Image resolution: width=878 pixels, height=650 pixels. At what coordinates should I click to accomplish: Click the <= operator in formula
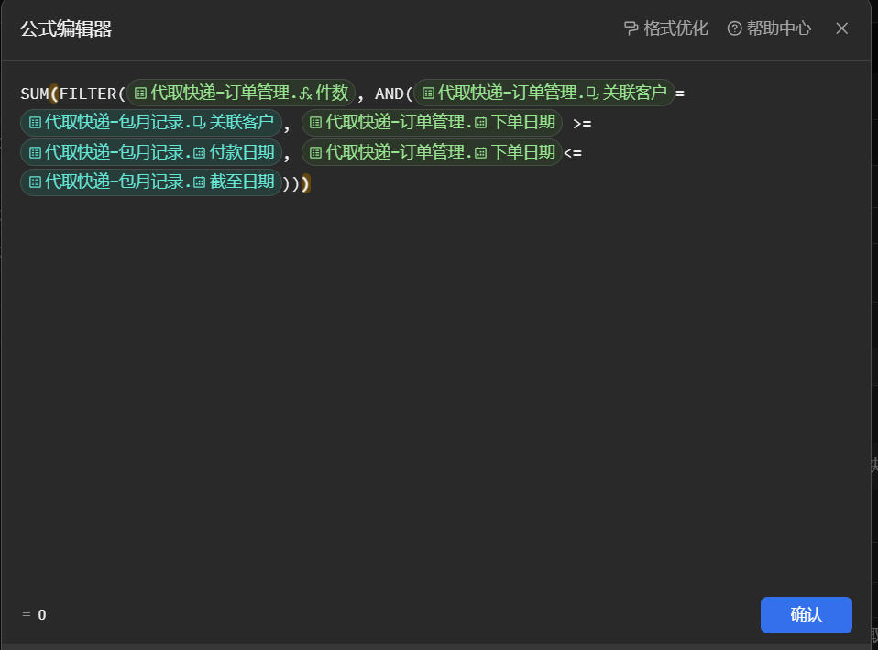point(572,152)
